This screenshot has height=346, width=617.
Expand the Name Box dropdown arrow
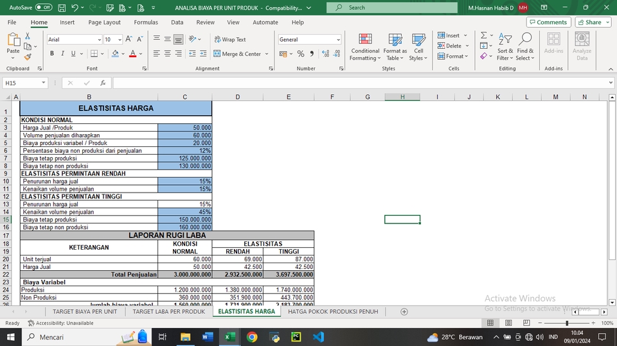43,83
